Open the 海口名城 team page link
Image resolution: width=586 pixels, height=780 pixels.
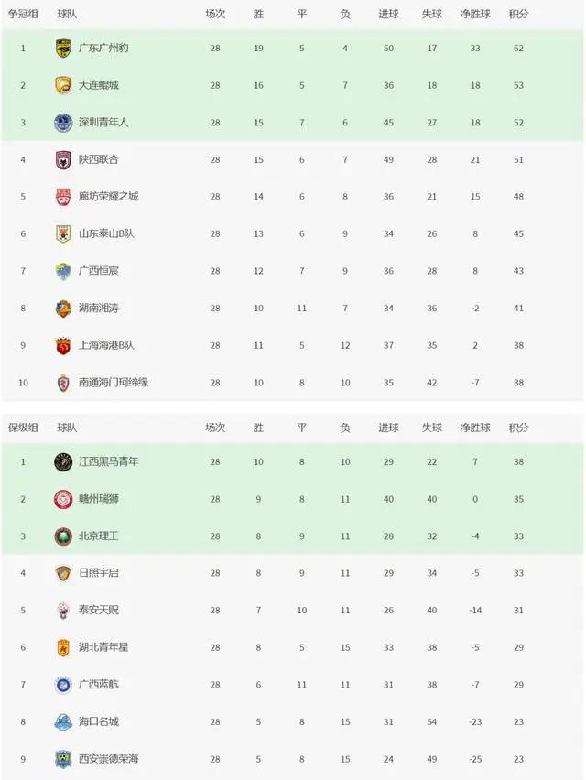point(99,721)
